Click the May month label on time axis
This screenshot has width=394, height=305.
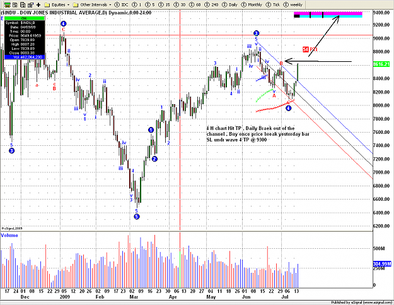211,297
